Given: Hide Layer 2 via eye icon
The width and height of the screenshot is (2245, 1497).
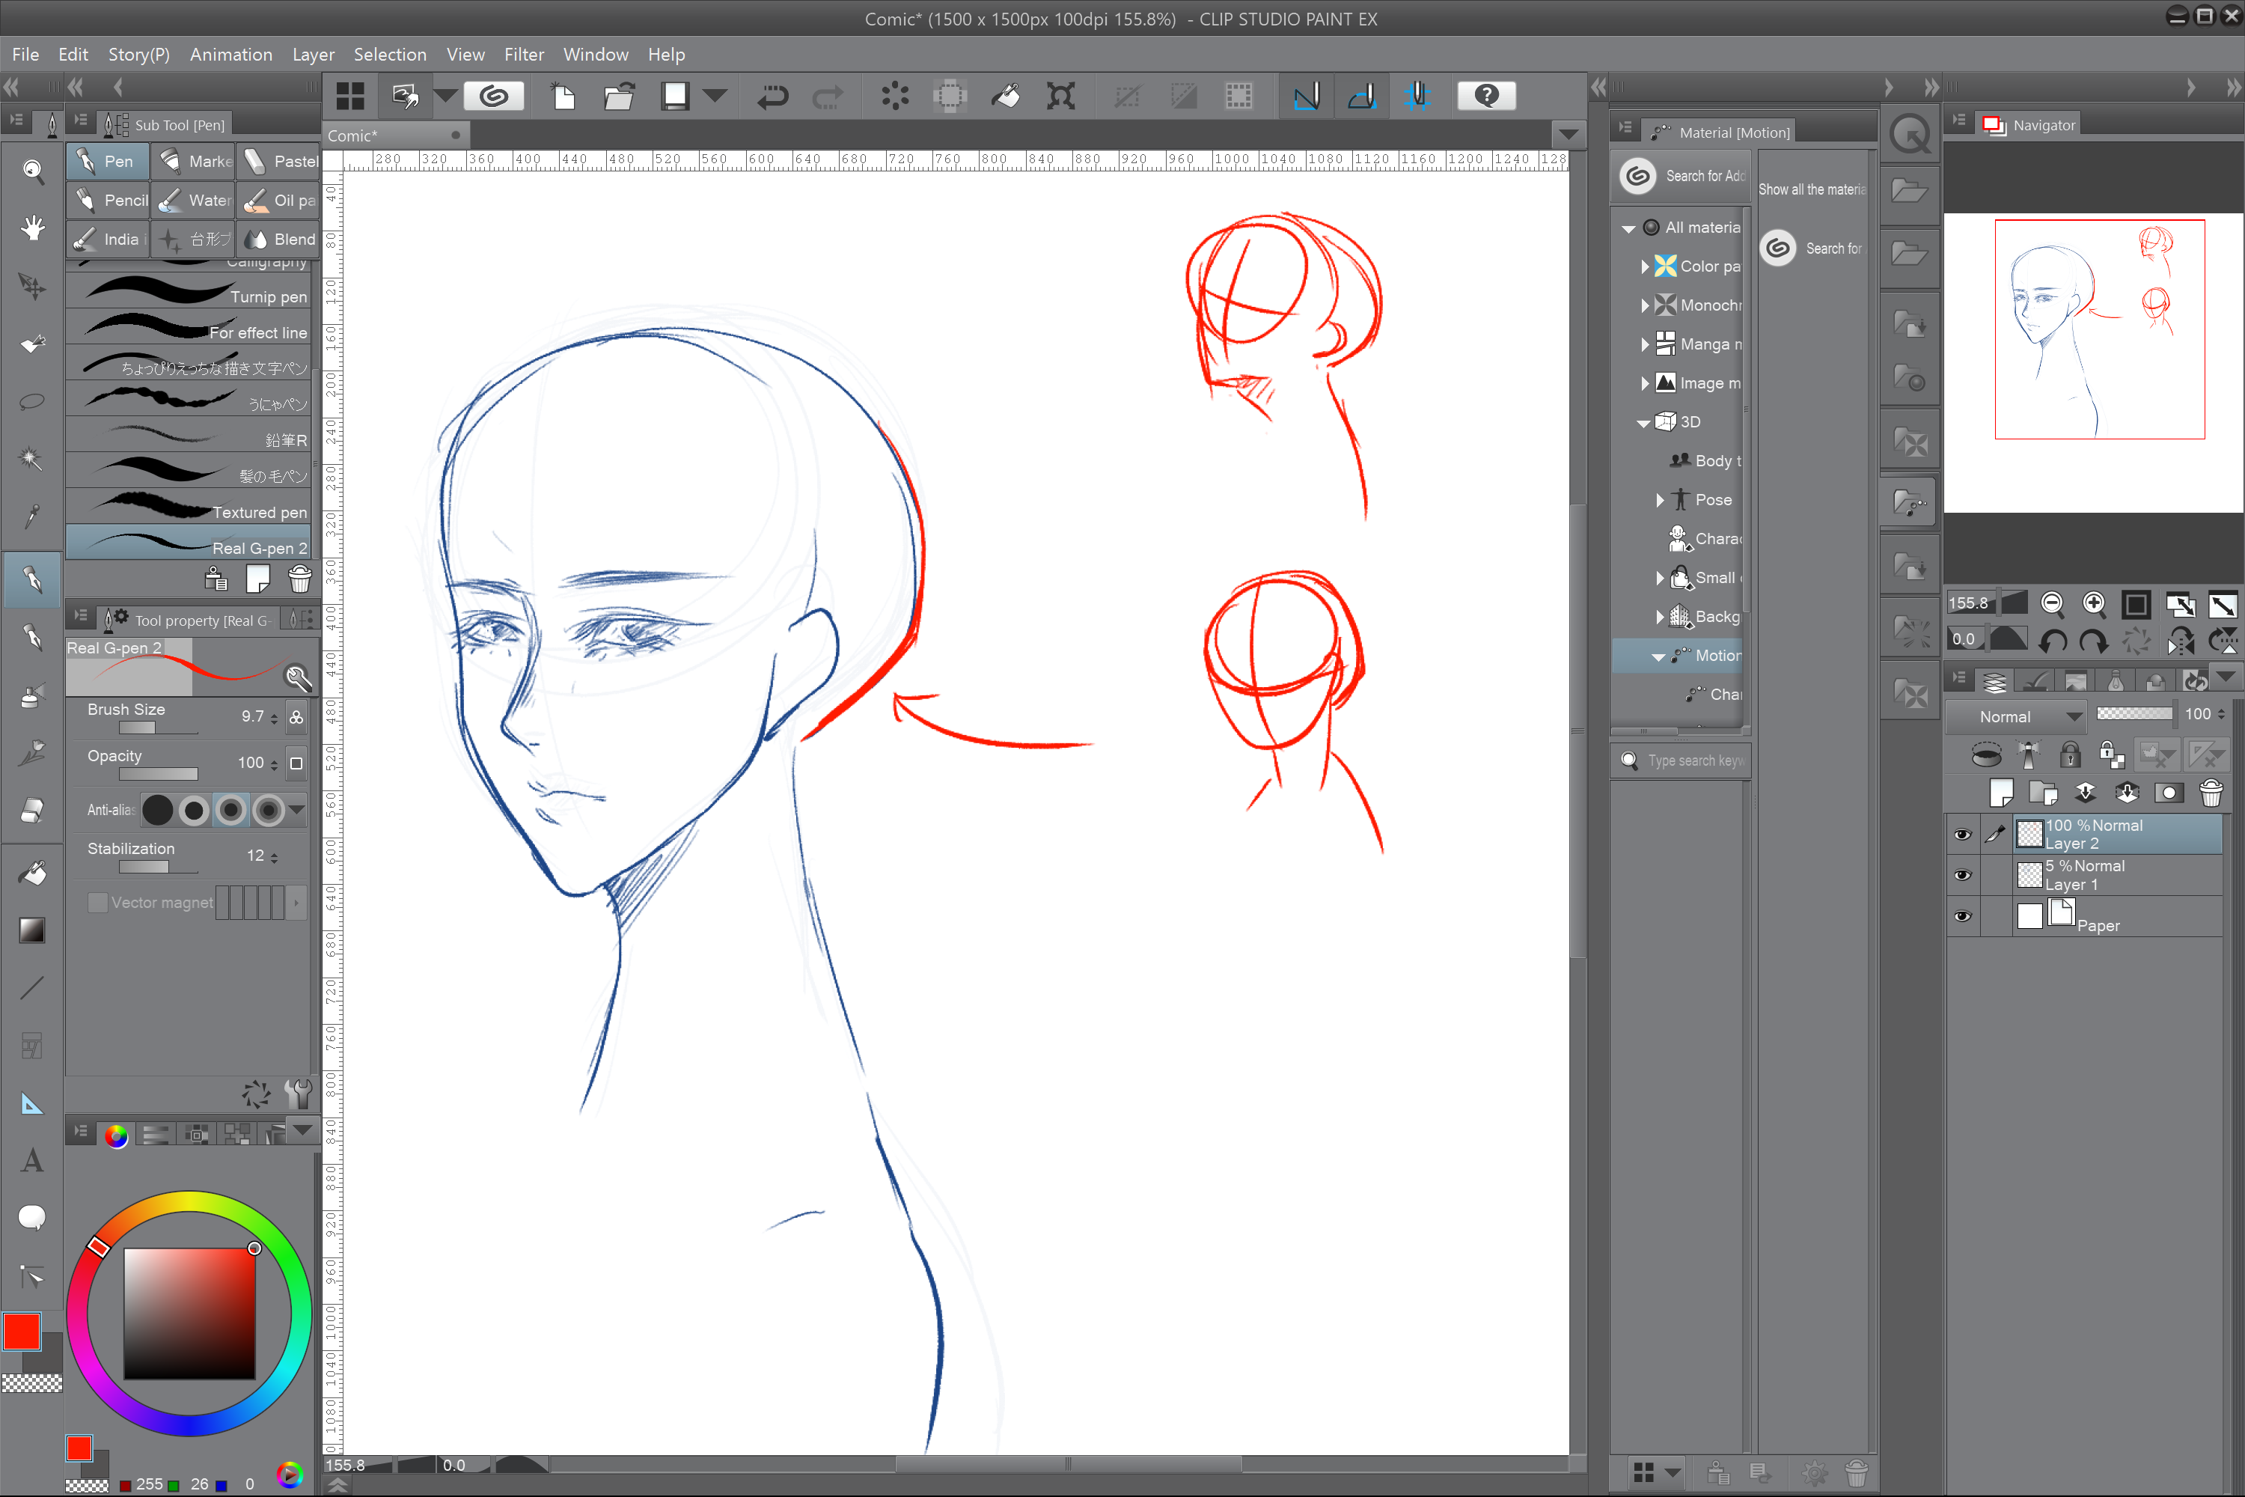Looking at the screenshot, I should 1962,835.
